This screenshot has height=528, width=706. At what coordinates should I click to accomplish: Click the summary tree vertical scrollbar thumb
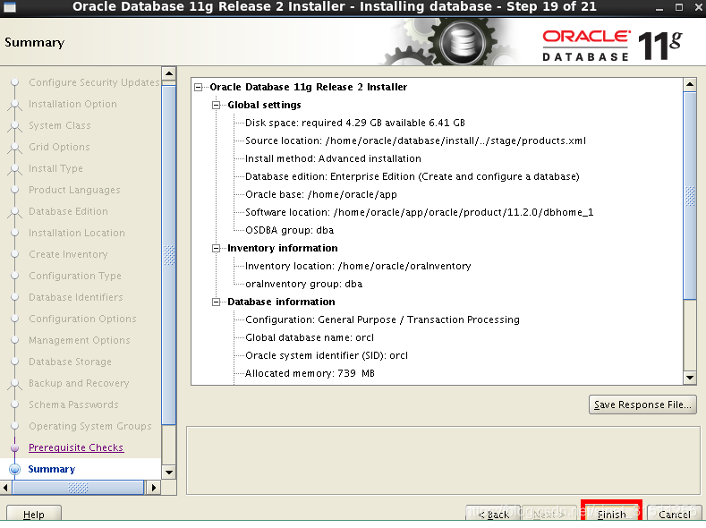coord(690,195)
